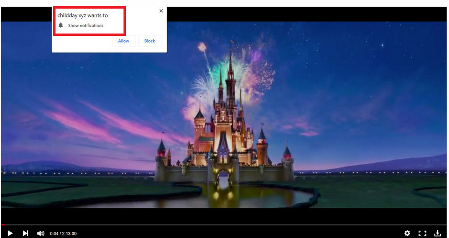This screenshot has height=238, width=449.
Task: Skip to the next video
Action: (x=25, y=233)
